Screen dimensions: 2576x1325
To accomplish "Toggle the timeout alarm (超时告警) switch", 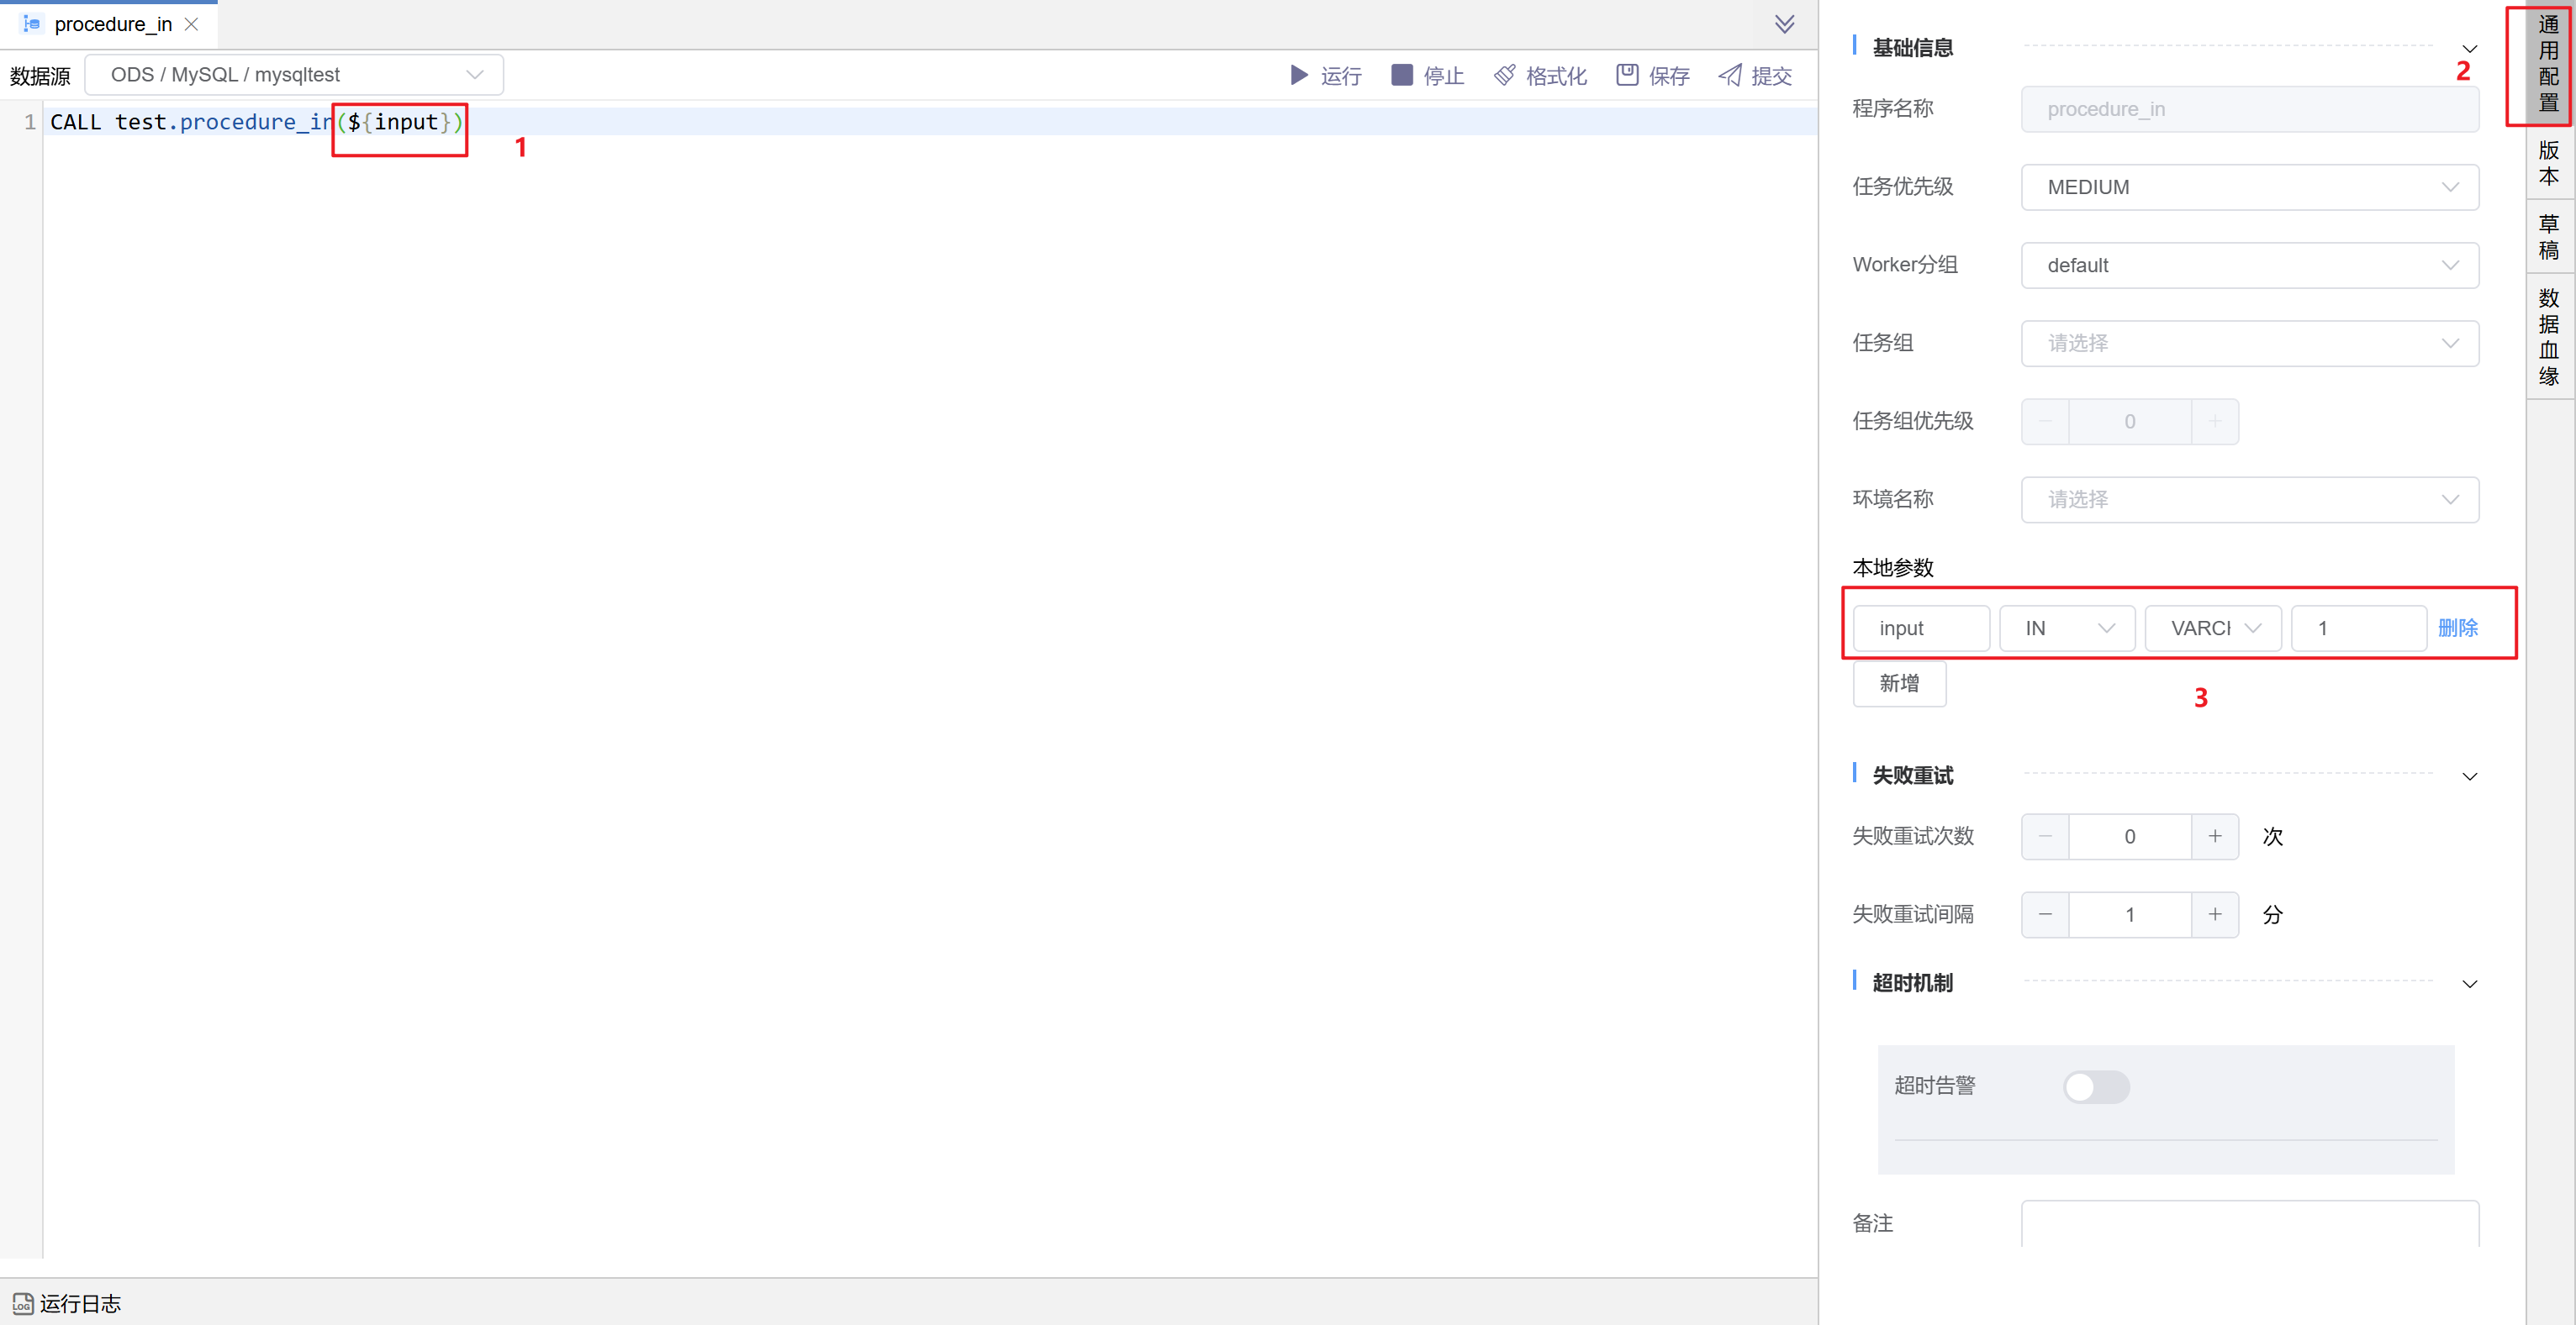I will 2096,1086.
